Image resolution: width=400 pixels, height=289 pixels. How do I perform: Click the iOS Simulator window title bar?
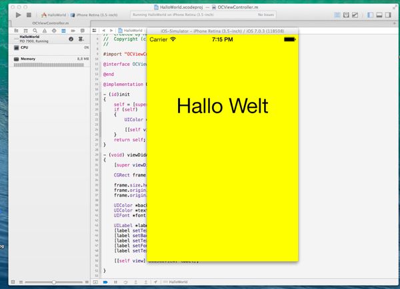(x=223, y=31)
